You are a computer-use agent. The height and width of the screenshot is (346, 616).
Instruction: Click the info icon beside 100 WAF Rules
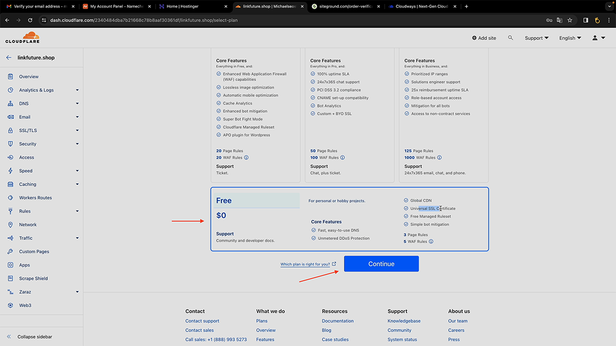pos(342,158)
